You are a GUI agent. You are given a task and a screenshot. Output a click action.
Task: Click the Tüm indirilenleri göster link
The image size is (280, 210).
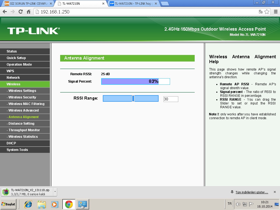pos(252,192)
